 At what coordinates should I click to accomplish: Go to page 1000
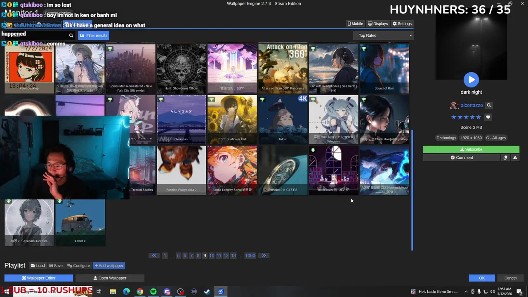pyautogui.click(x=250, y=255)
